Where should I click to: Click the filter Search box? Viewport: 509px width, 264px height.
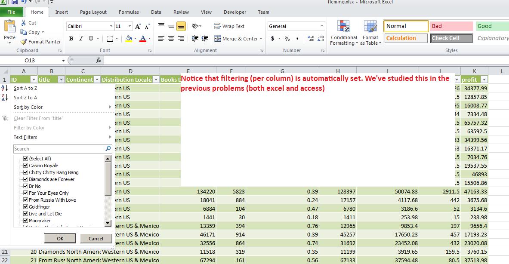pos(63,148)
